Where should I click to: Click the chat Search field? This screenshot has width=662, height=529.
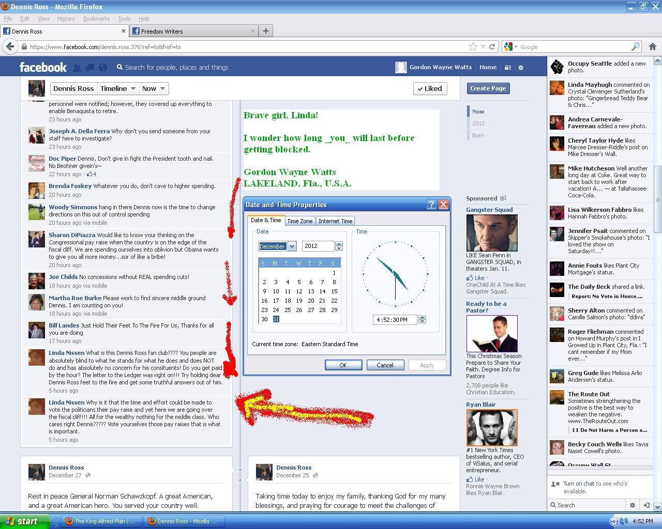[587, 505]
